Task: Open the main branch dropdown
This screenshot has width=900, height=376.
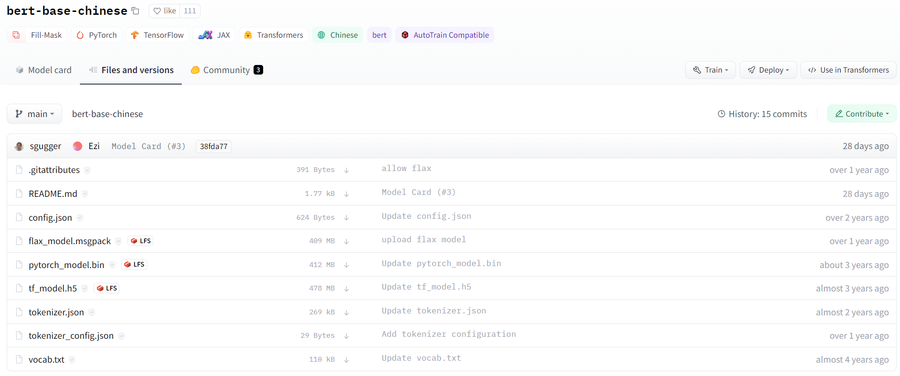Action: pyautogui.click(x=34, y=114)
